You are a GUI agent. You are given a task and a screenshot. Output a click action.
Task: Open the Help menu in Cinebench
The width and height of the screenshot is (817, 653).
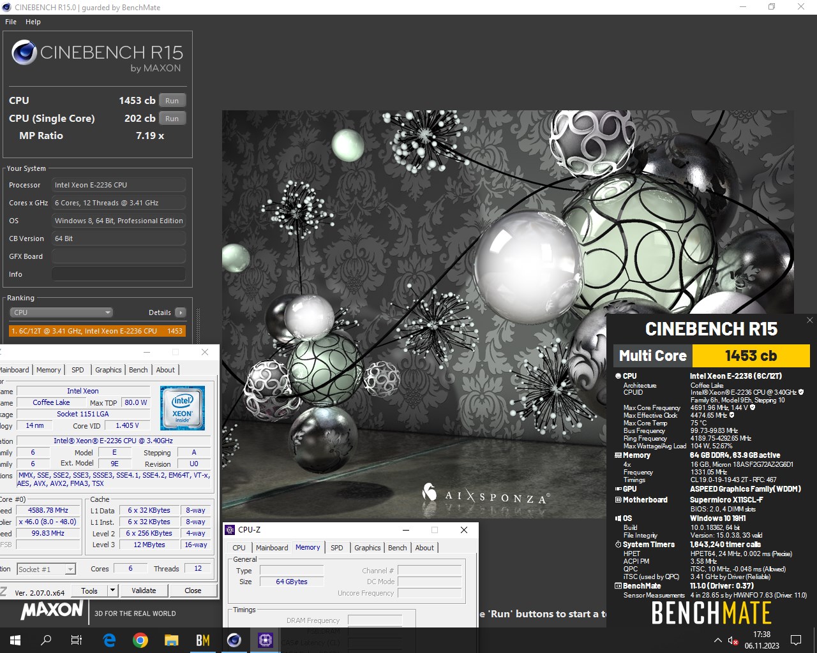tap(33, 22)
